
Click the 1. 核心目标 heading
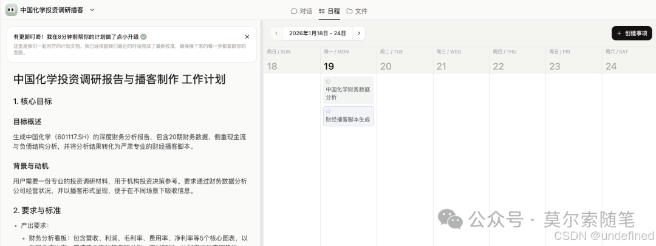33,101
